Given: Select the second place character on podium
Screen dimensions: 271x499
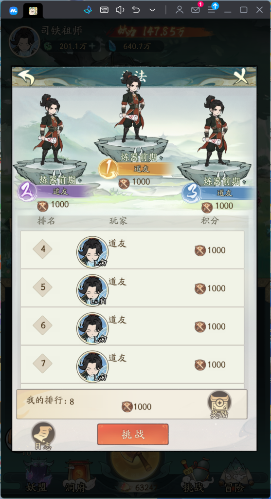Looking at the screenshot, I should (x=51, y=129).
